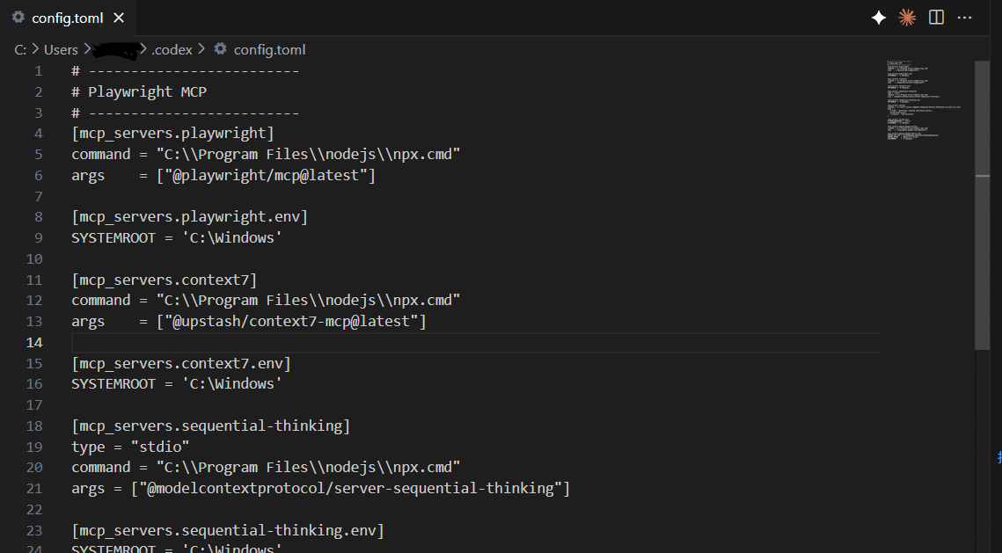This screenshot has height=553, width=1002.
Task: Close the config.toml tab
Action: tap(119, 17)
